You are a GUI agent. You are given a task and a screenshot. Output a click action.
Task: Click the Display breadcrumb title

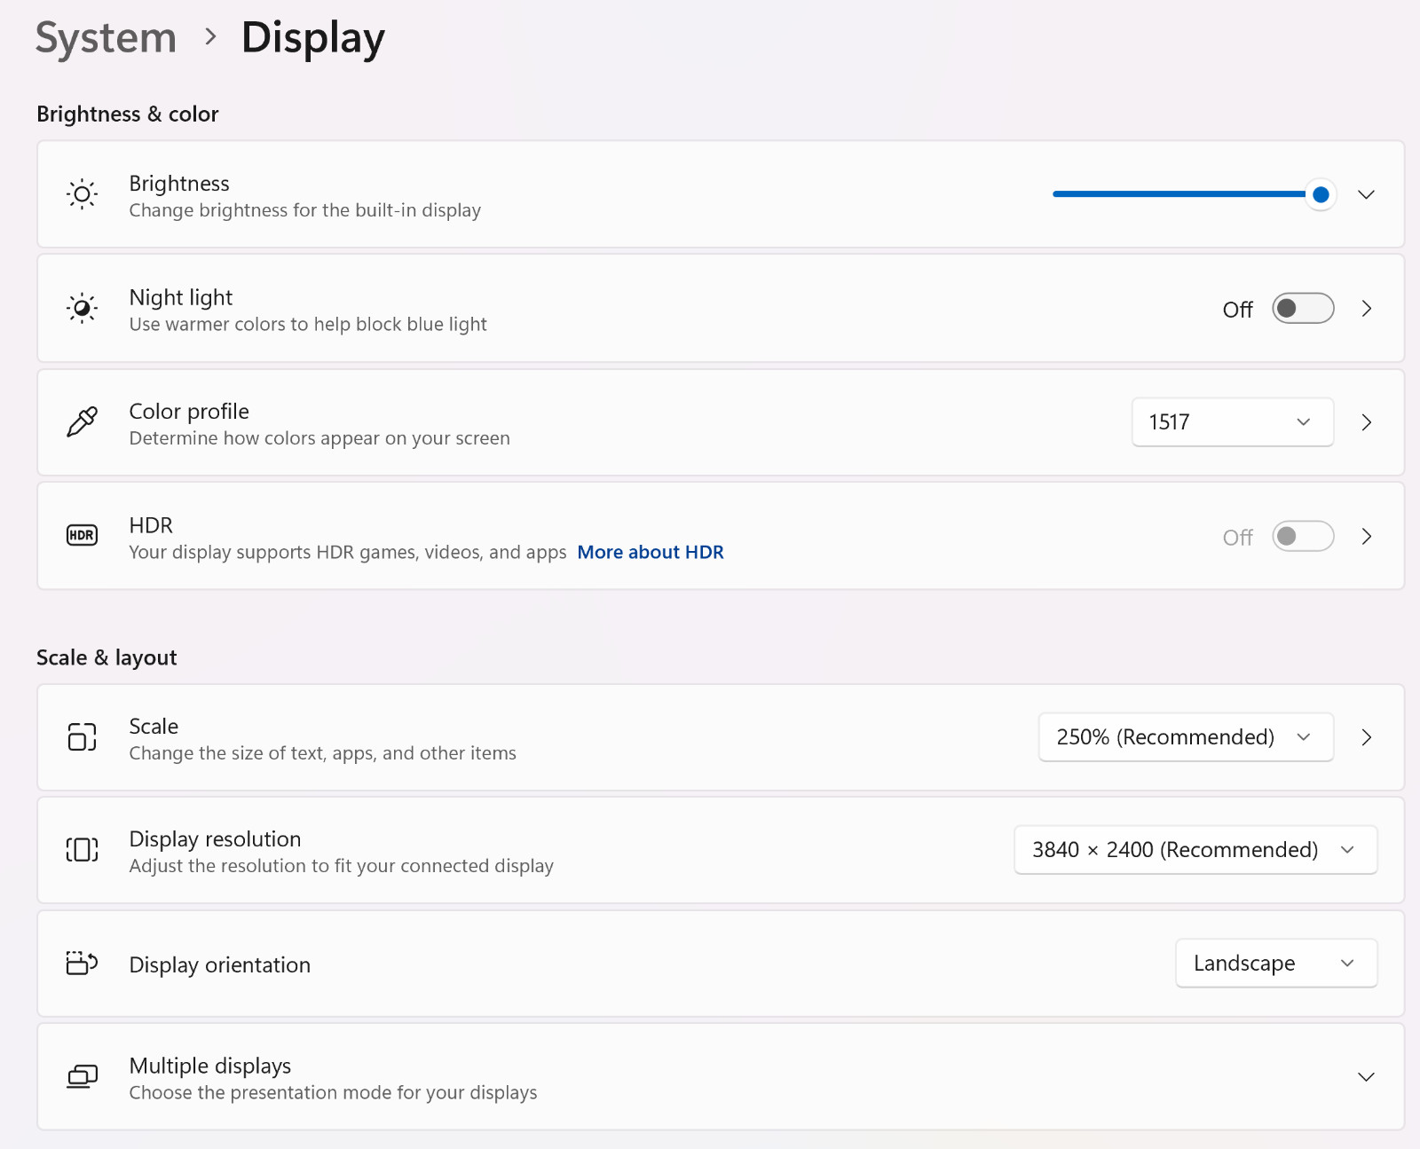click(313, 38)
